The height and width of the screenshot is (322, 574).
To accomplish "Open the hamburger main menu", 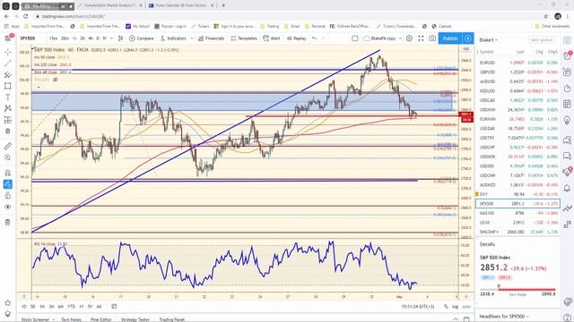I will pos(8,38).
